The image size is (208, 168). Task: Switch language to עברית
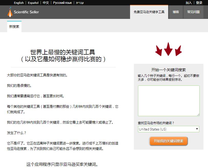click(x=80, y=3)
